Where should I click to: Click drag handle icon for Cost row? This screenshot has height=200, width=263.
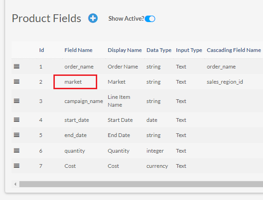[17, 166]
